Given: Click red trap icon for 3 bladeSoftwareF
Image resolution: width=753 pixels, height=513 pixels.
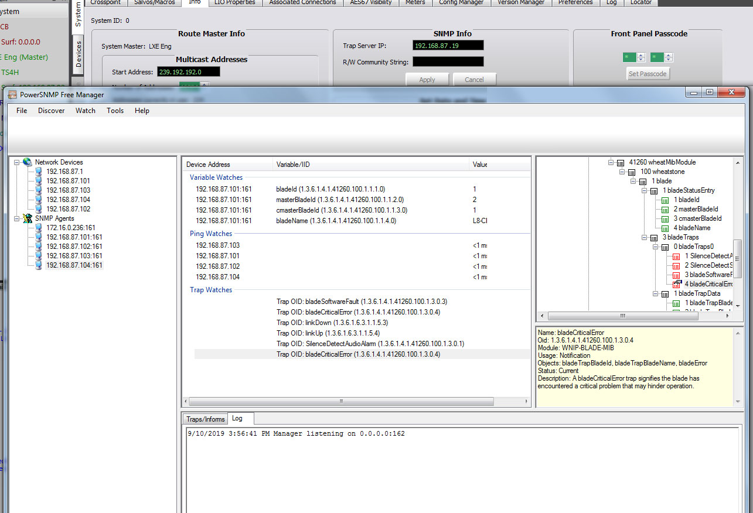Looking at the screenshot, I should coord(676,275).
